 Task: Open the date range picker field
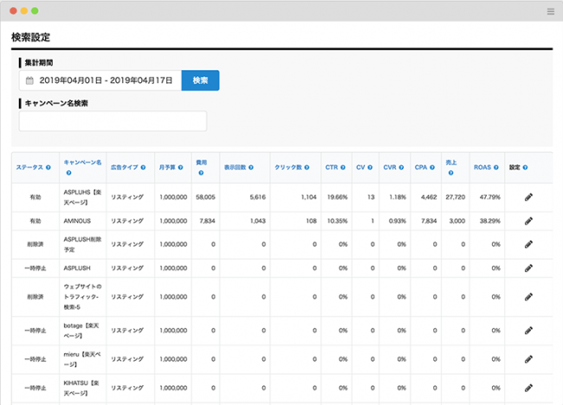pyautogui.click(x=100, y=80)
